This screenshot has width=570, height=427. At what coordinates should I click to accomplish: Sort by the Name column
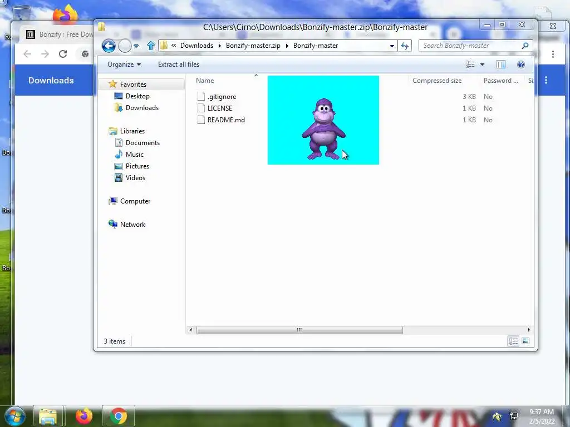[x=205, y=81]
